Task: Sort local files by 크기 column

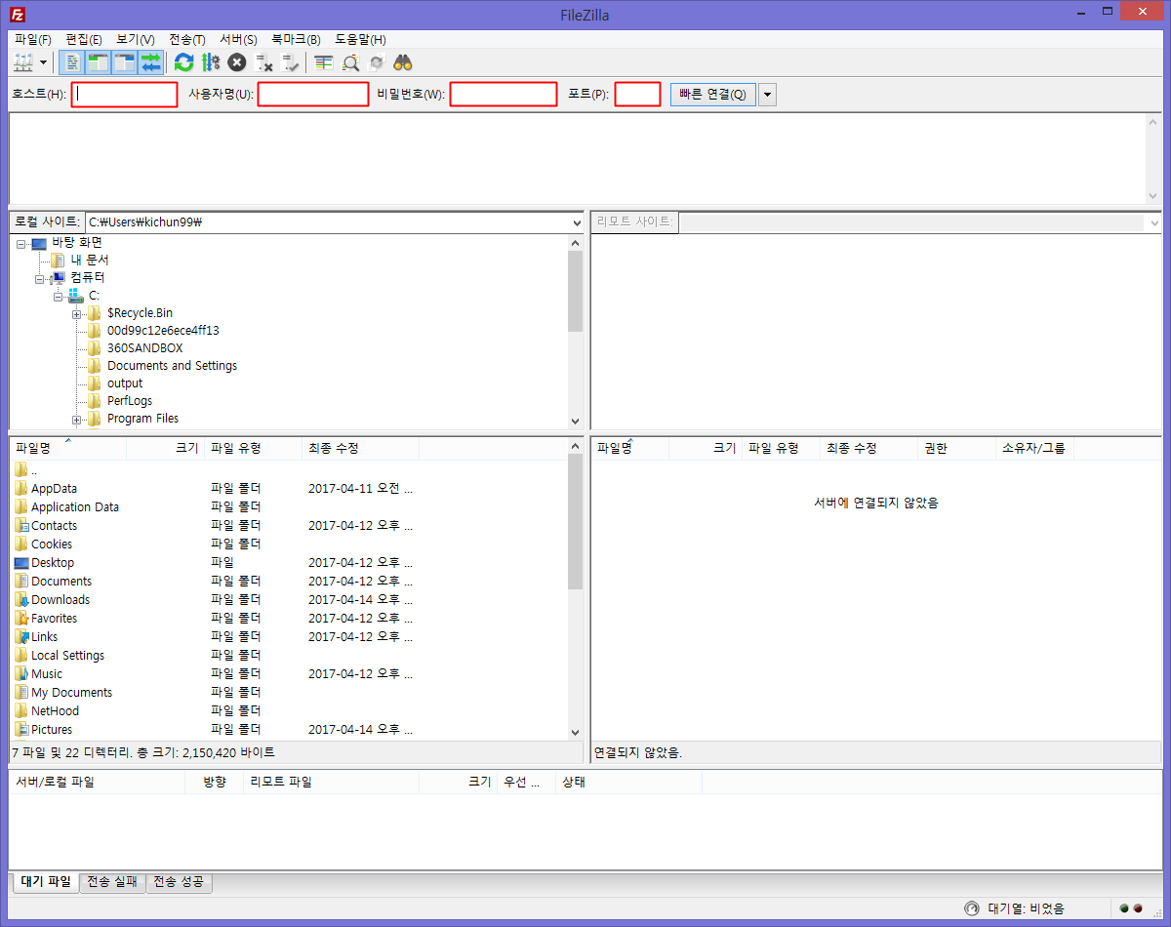Action: 166,448
